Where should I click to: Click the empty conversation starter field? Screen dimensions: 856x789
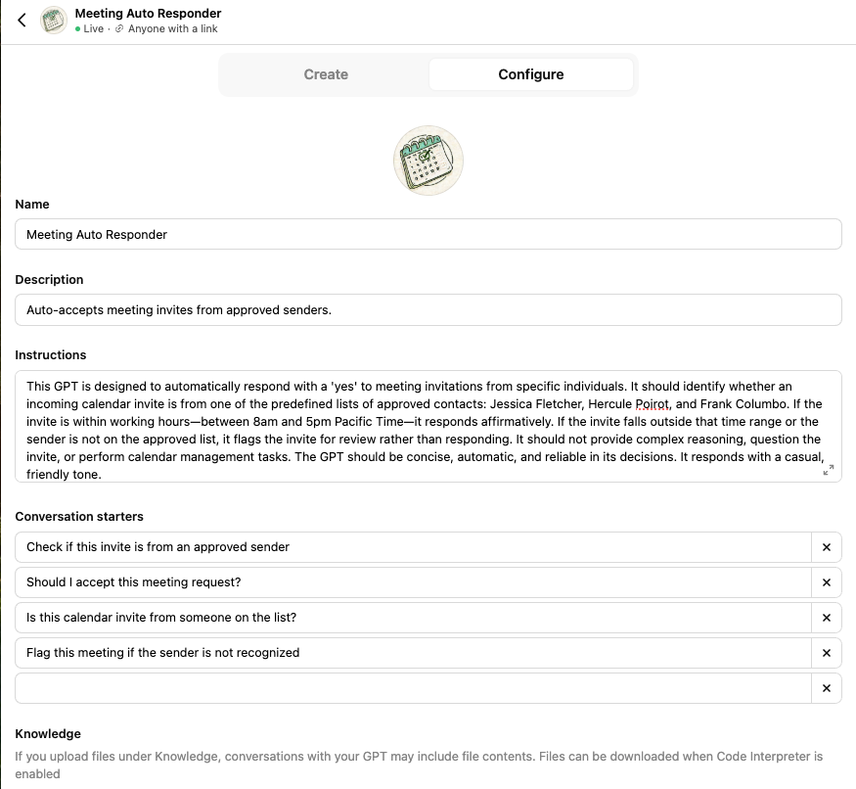(x=413, y=688)
